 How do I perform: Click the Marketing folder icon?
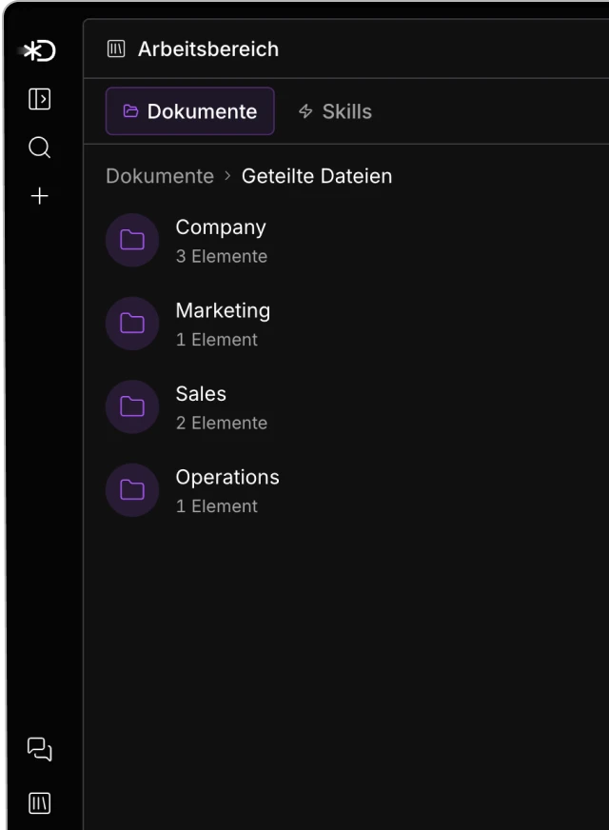pos(132,324)
